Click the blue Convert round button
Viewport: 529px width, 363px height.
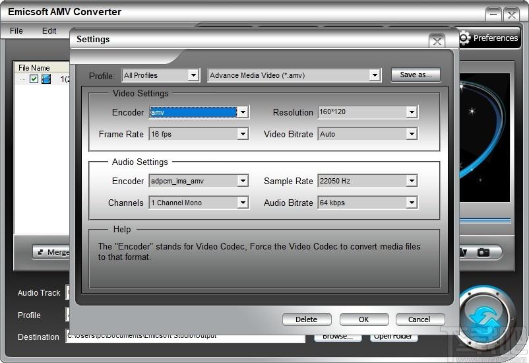coord(485,318)
